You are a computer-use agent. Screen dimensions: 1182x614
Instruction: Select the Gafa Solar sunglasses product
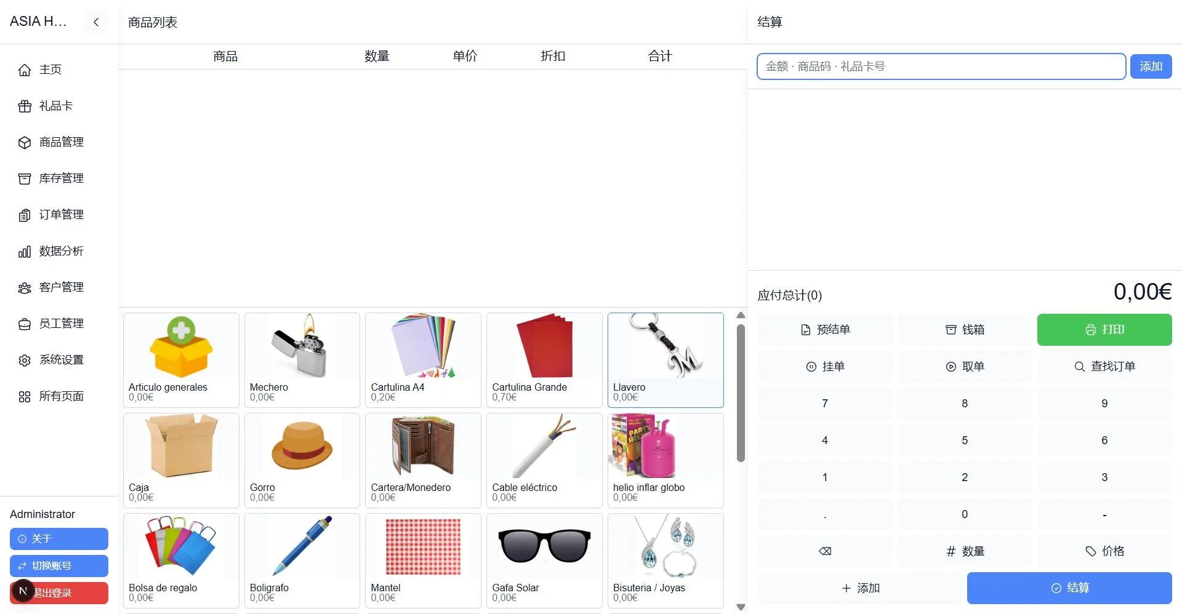point(544,560)
